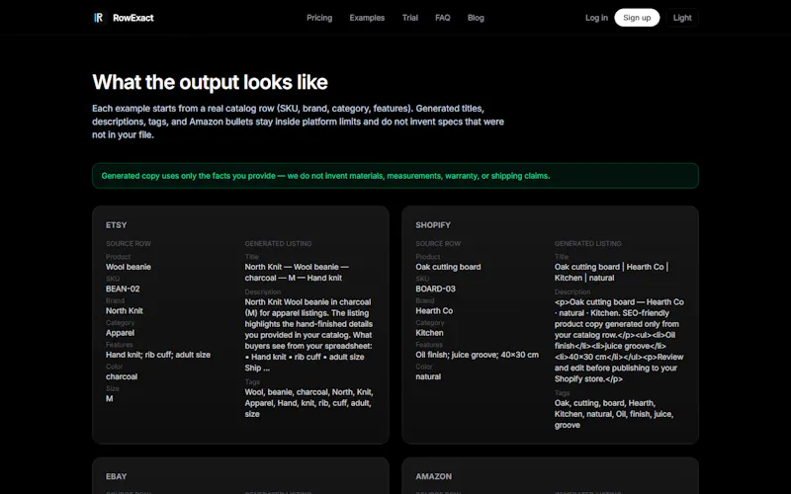Viewport: 791px width, 494px height.
Task: Click the Sign up button
Action: click(x=637, y=18)
